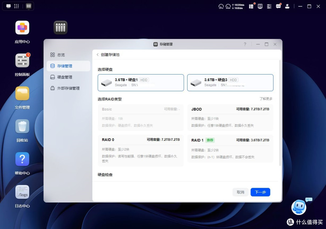Click the help question mark in 存储管理 window
Viewport: 326px width, 229px height.
tap(245, 44)
